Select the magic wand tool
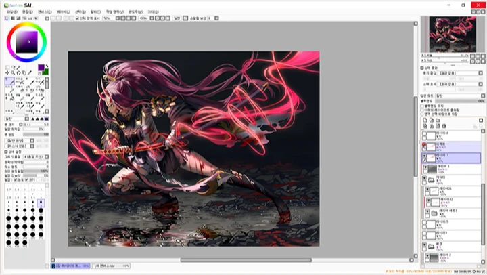This screenshot has width=487, height=275. click(x=19, y=67)
